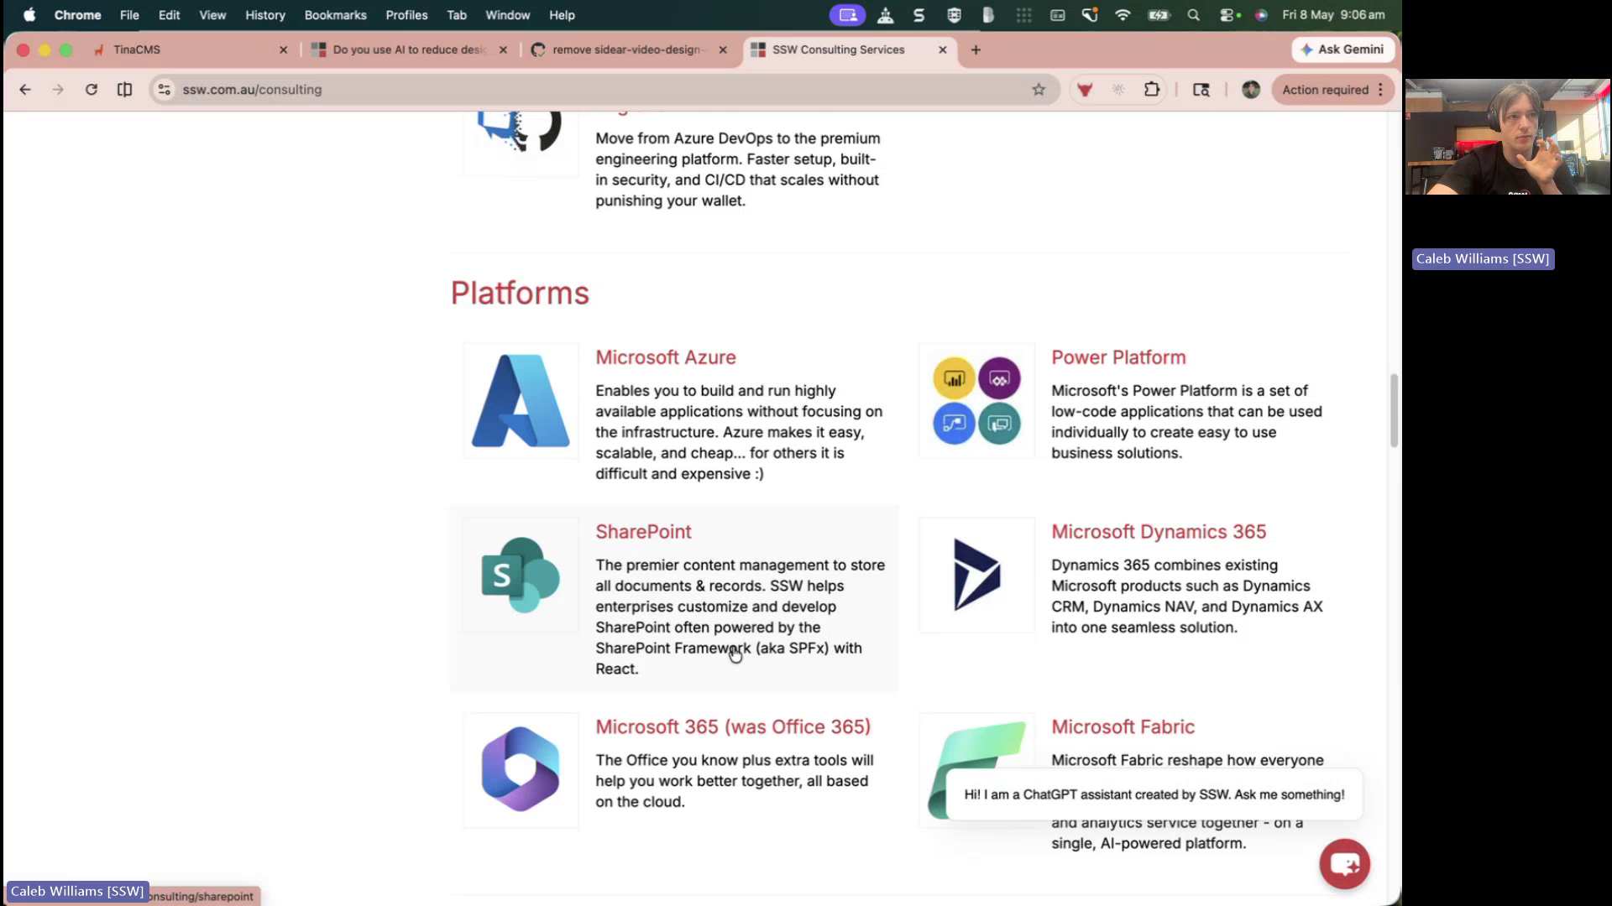Open the SSW chatbot bubble button
This screenshot has height=906, width=1612.
click(x=1344, y=863)
